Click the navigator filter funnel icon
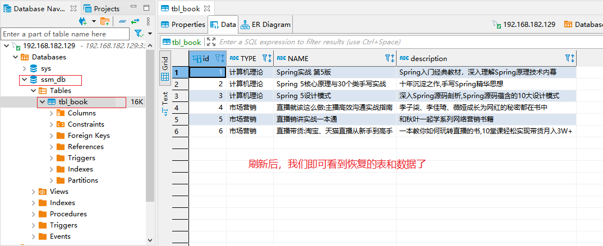Image resolution: width=603 pixels, height=246 pixels. point(138,34)
